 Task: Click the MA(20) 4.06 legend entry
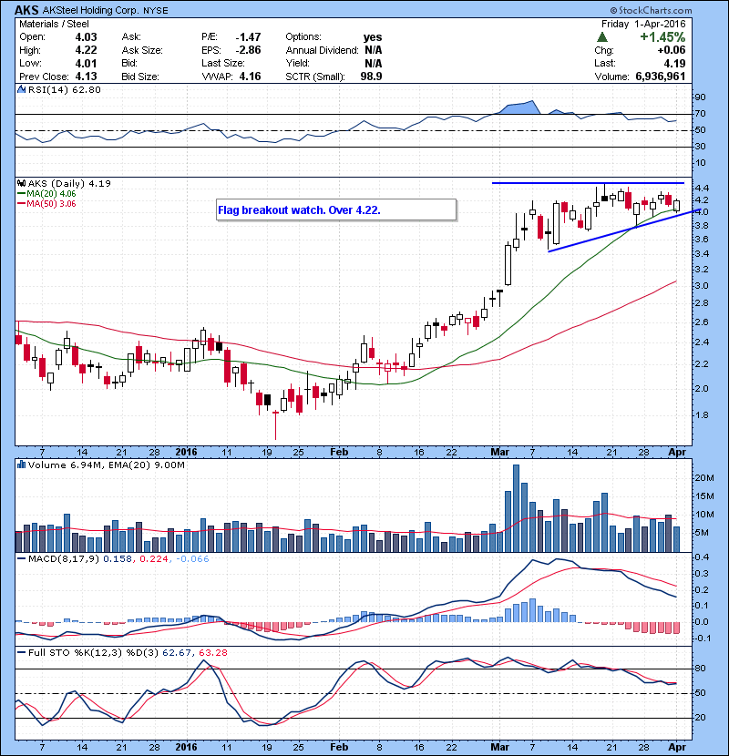coord(46,193)
